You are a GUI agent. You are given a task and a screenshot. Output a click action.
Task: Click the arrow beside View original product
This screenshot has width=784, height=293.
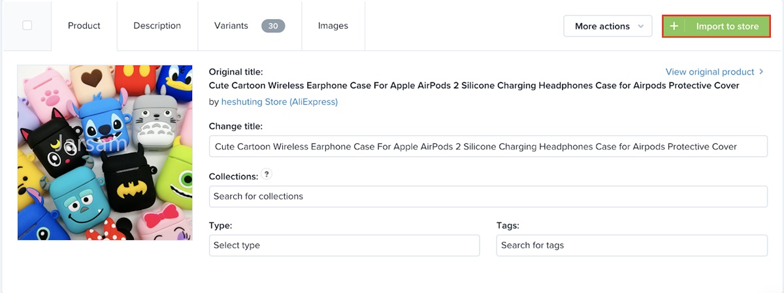point(761,72)
